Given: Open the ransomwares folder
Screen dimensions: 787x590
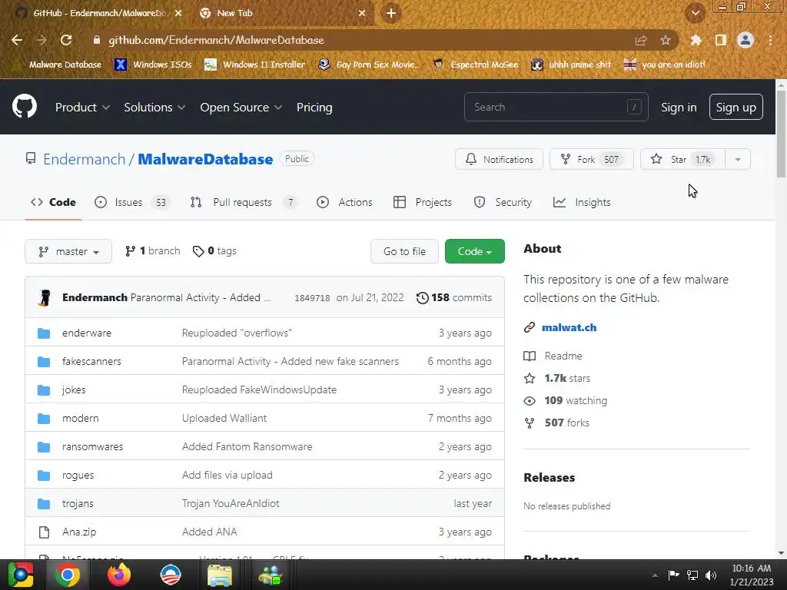Looking at the screenshot, I should coord(93,446).
